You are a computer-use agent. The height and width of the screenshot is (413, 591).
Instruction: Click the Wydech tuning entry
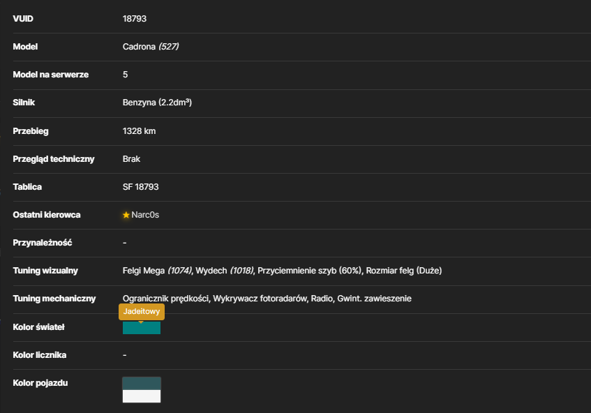[x=224, y=271]
